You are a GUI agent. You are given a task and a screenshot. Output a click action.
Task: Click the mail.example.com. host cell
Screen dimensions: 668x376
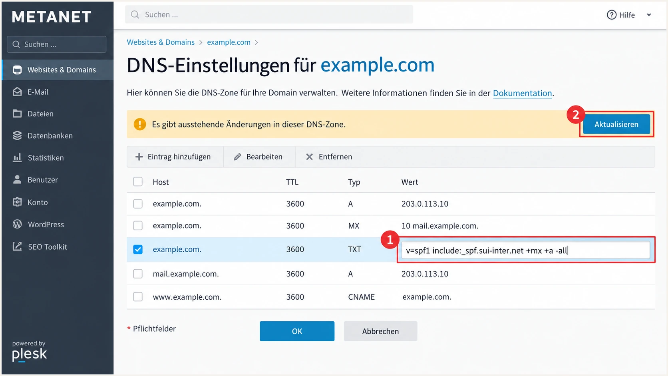click(x=186, y=274)
